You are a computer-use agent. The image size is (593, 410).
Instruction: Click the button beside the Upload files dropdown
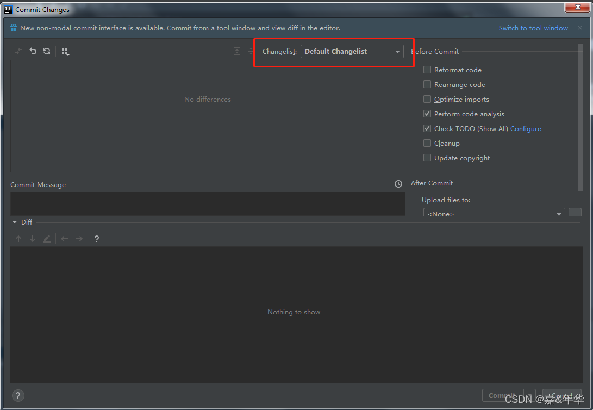(575, 212)
